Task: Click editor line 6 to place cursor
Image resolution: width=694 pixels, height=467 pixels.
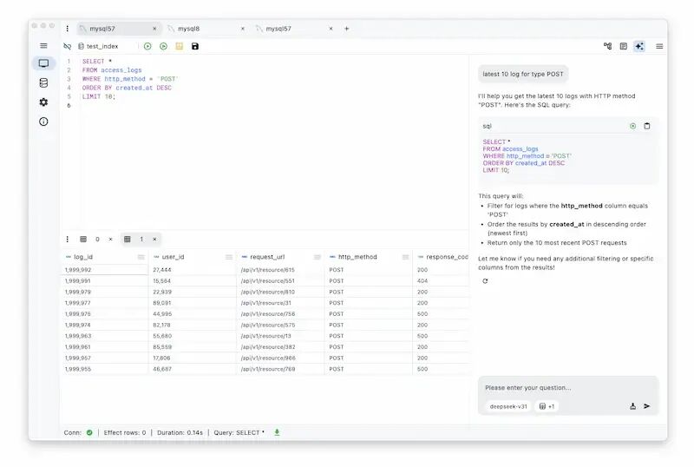Action: coord(274,105)
